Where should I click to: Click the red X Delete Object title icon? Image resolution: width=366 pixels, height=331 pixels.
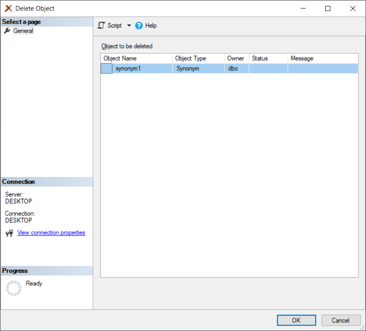tap(8, 8)
